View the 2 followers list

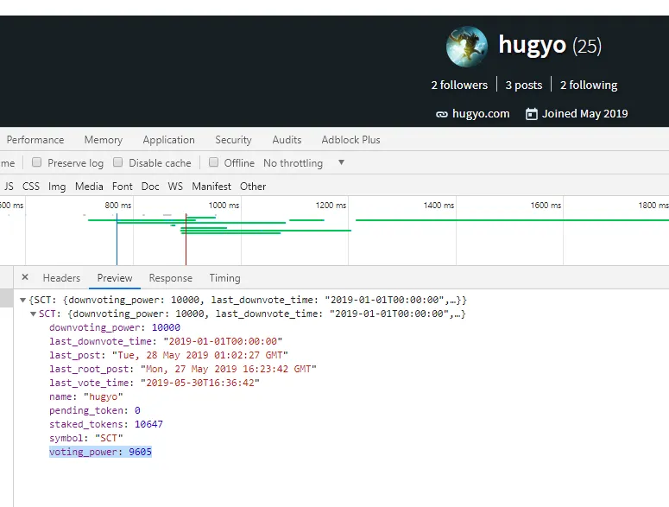coord(459,85)
